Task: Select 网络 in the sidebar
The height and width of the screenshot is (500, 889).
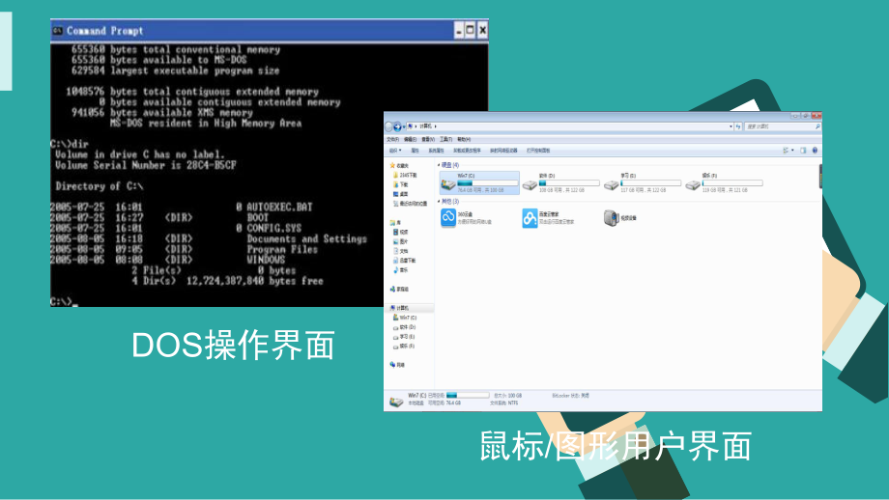Action: [x=397, y=365]
